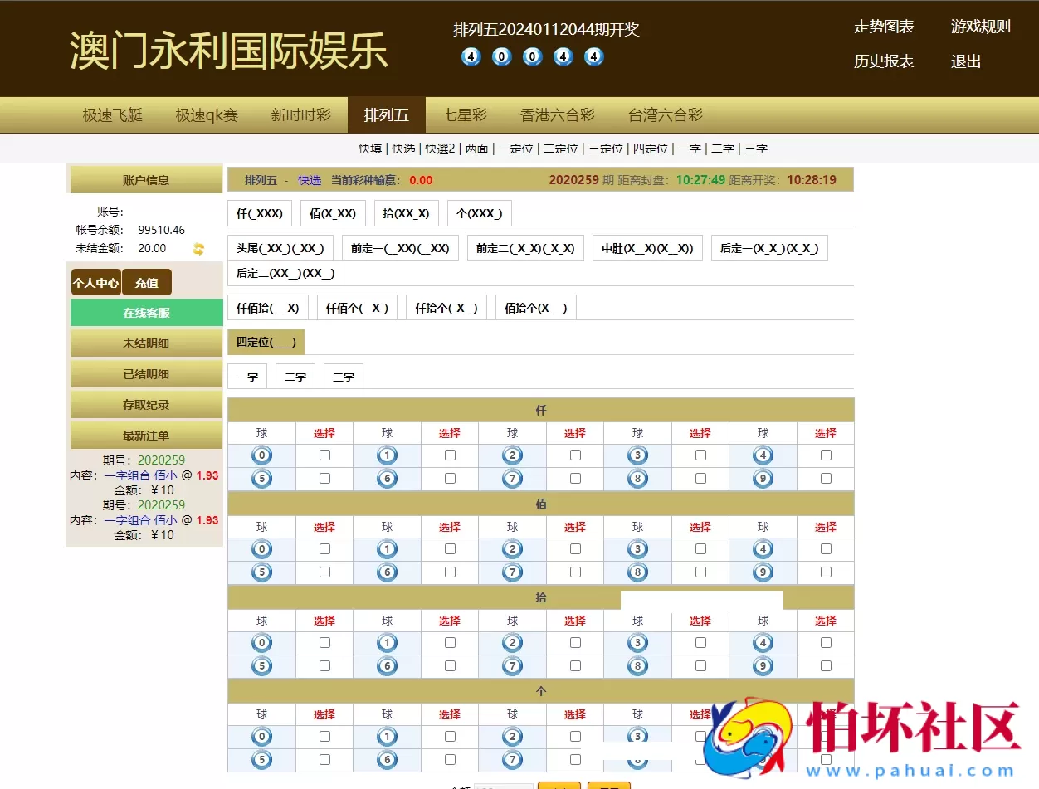Check the box next to ball 0 in 仟
The image size is (1039, 789).
324,455
